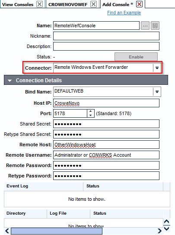
Task: Click the list icon beside Name field
Action: pyautogui.click(x=155, y=26)
